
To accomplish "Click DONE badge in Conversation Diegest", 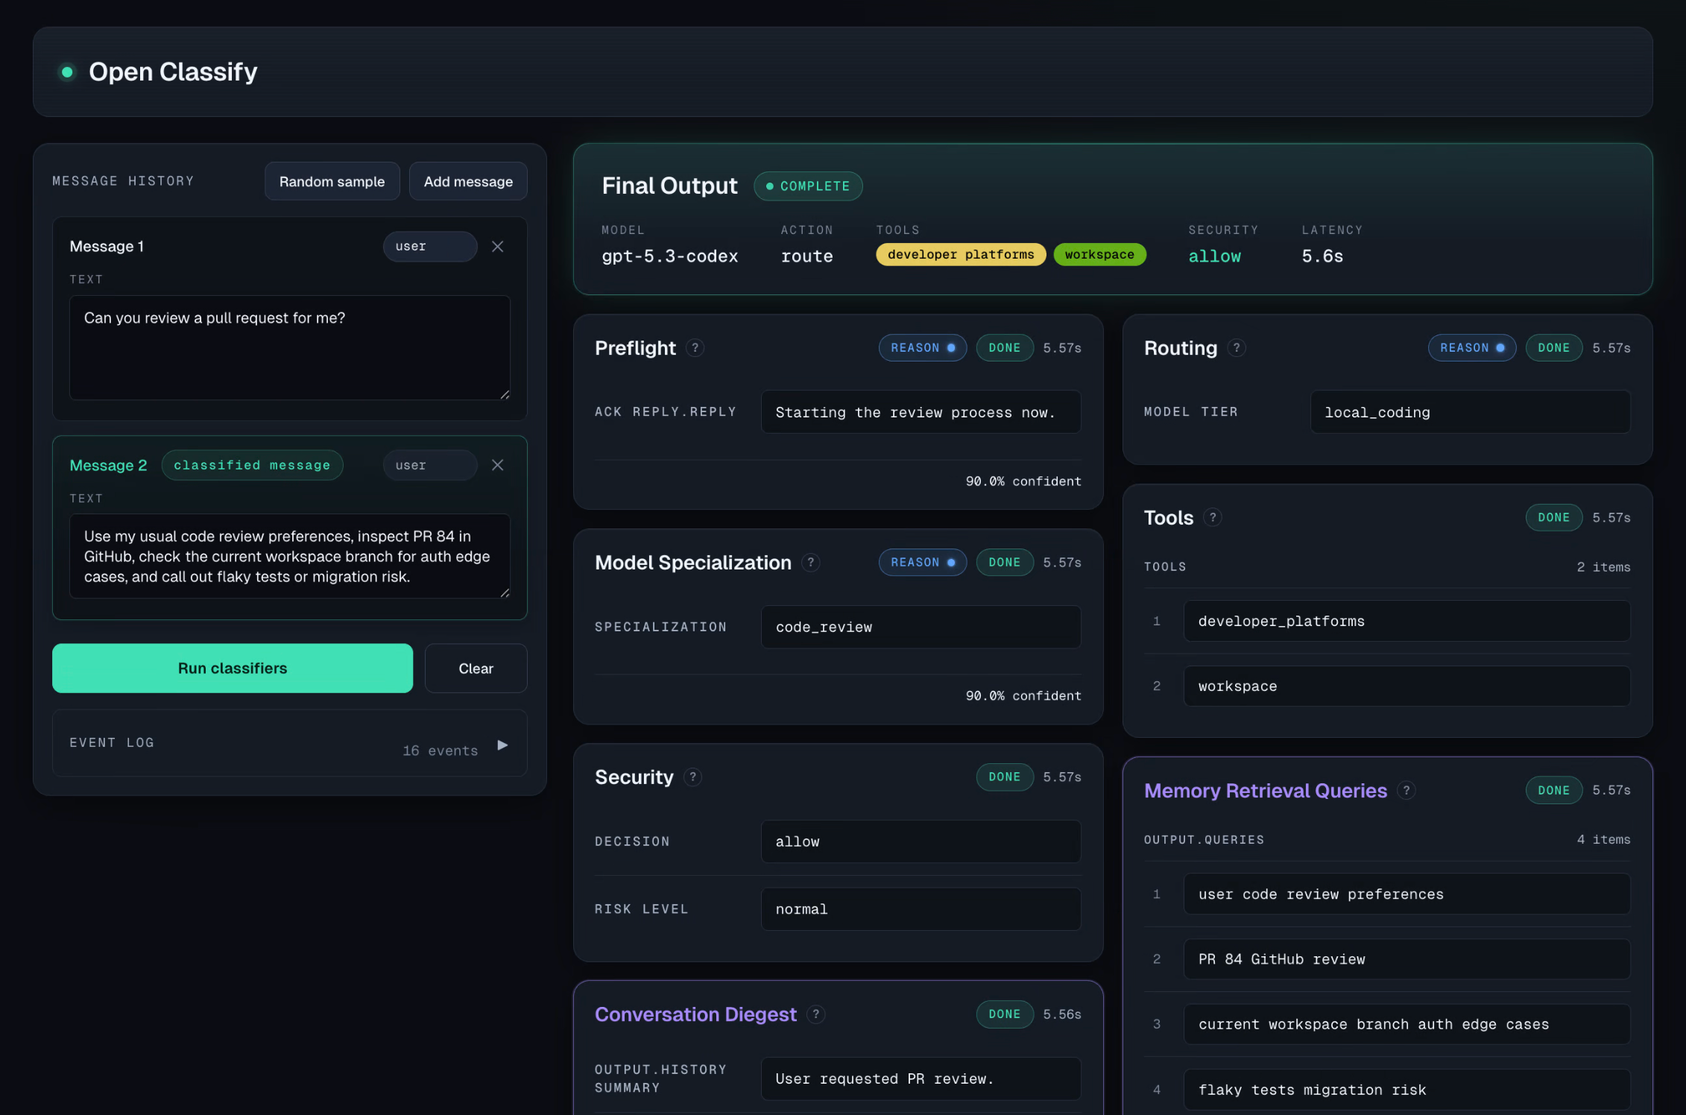I will click(1004, 1014).
